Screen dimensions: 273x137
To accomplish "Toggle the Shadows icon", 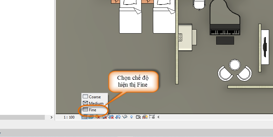I will [105, 117].
